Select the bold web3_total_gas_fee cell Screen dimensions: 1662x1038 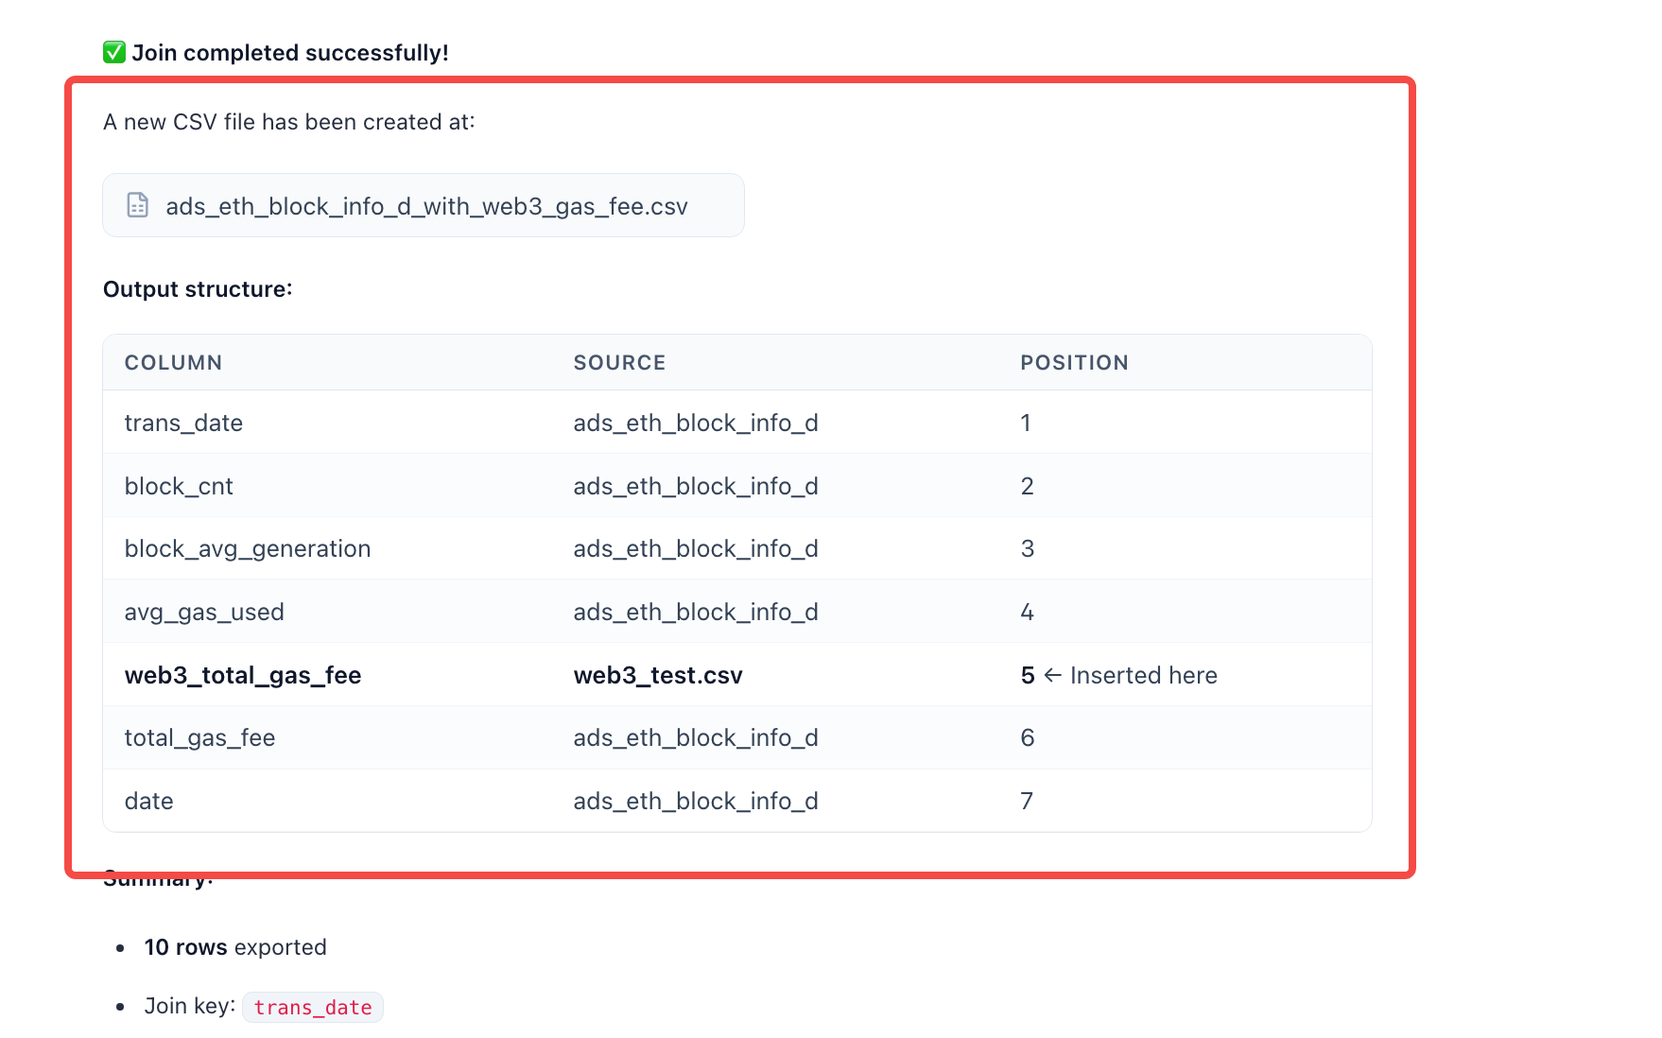(x=243, y=675)
